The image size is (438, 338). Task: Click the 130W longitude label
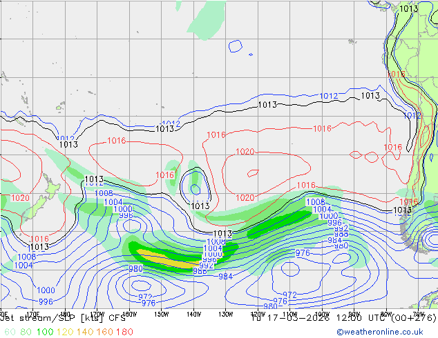pyautogui.click(x=226, y=315)
